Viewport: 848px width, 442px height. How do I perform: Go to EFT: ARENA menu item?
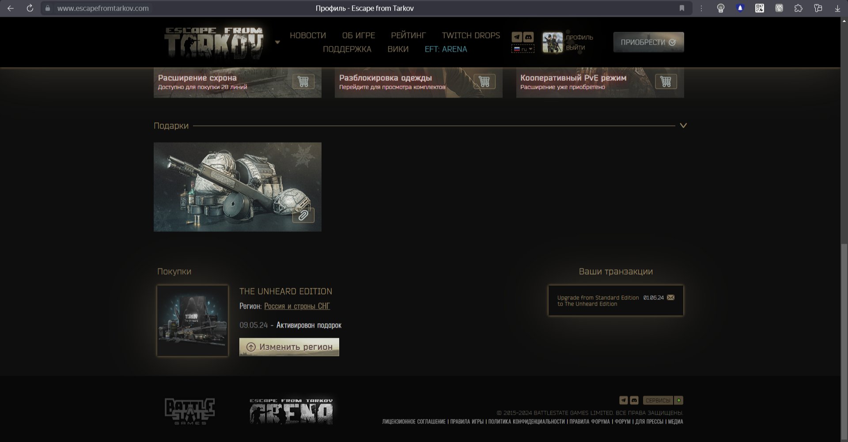(446, 49)
